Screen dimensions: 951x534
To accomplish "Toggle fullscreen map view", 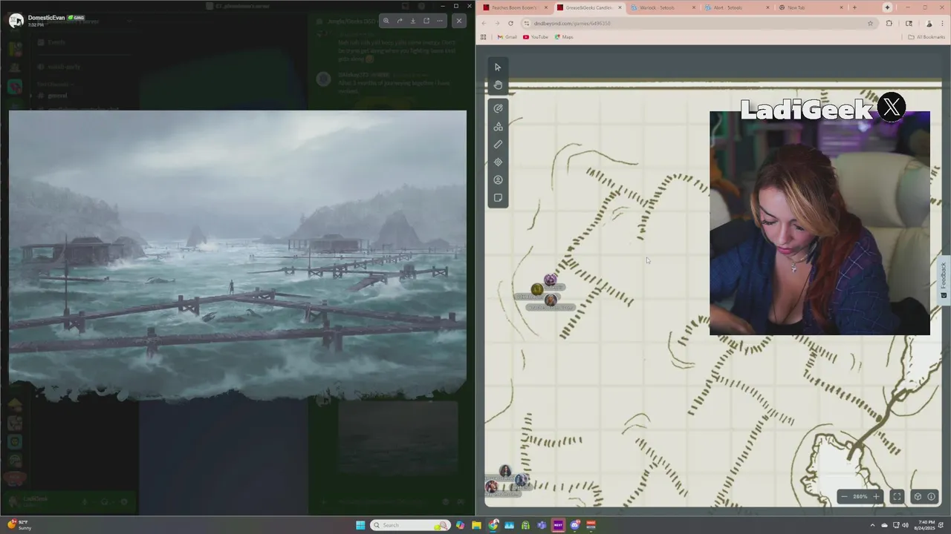I will (897, 496).
